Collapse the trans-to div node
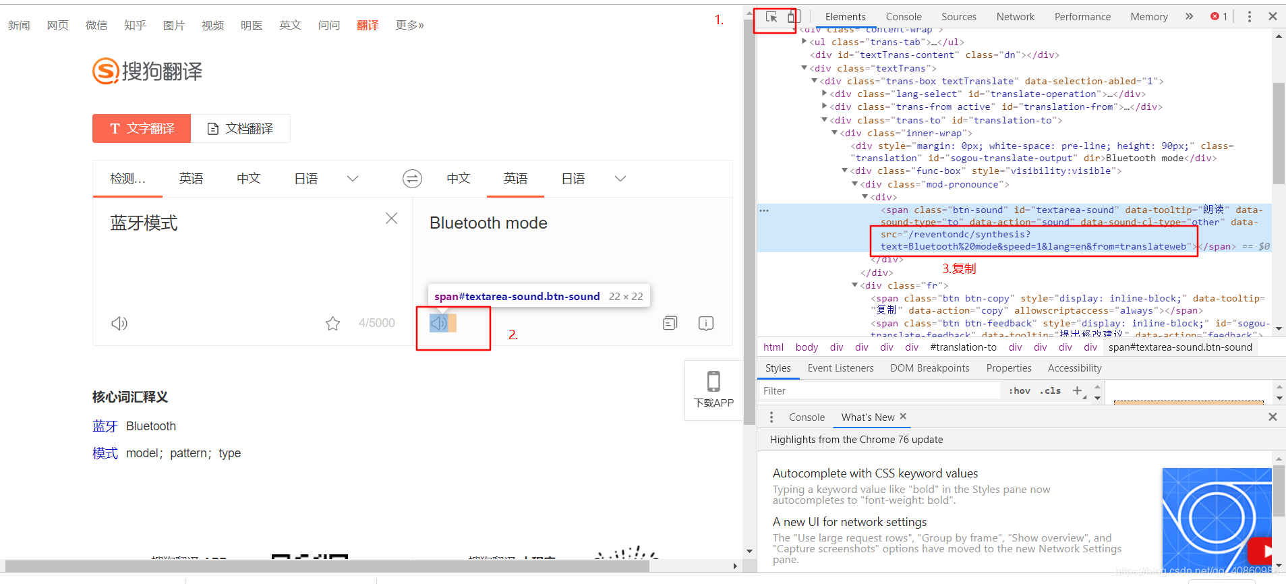Screen dimensions: 1286x584 (825, 120)
